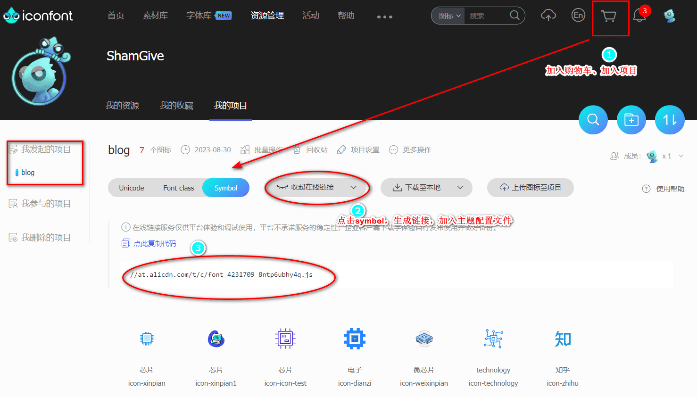Select the icon-dianzi electronic chip icon
This screenshot has width=697, height=397.
(354, 339)
